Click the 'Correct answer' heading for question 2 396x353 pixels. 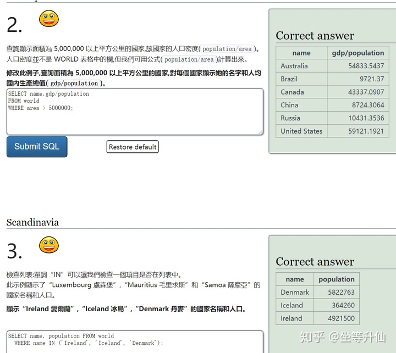(315, 35)
